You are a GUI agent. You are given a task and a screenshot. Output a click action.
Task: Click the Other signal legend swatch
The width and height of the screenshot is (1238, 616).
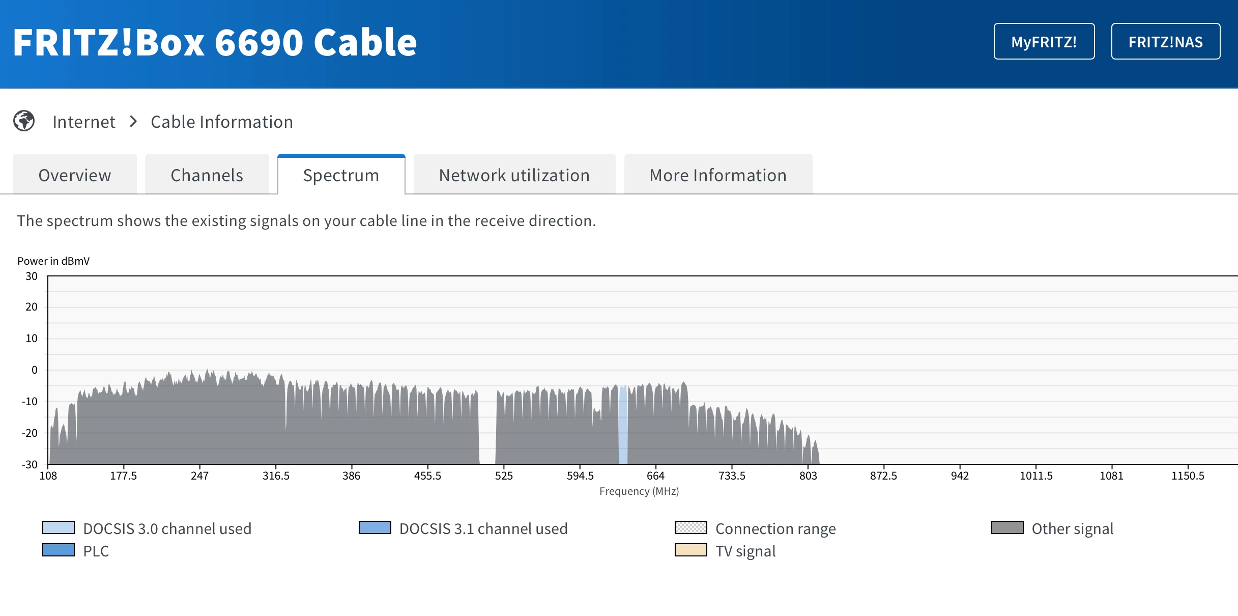pyautogui.click(x=1007, y=527)
